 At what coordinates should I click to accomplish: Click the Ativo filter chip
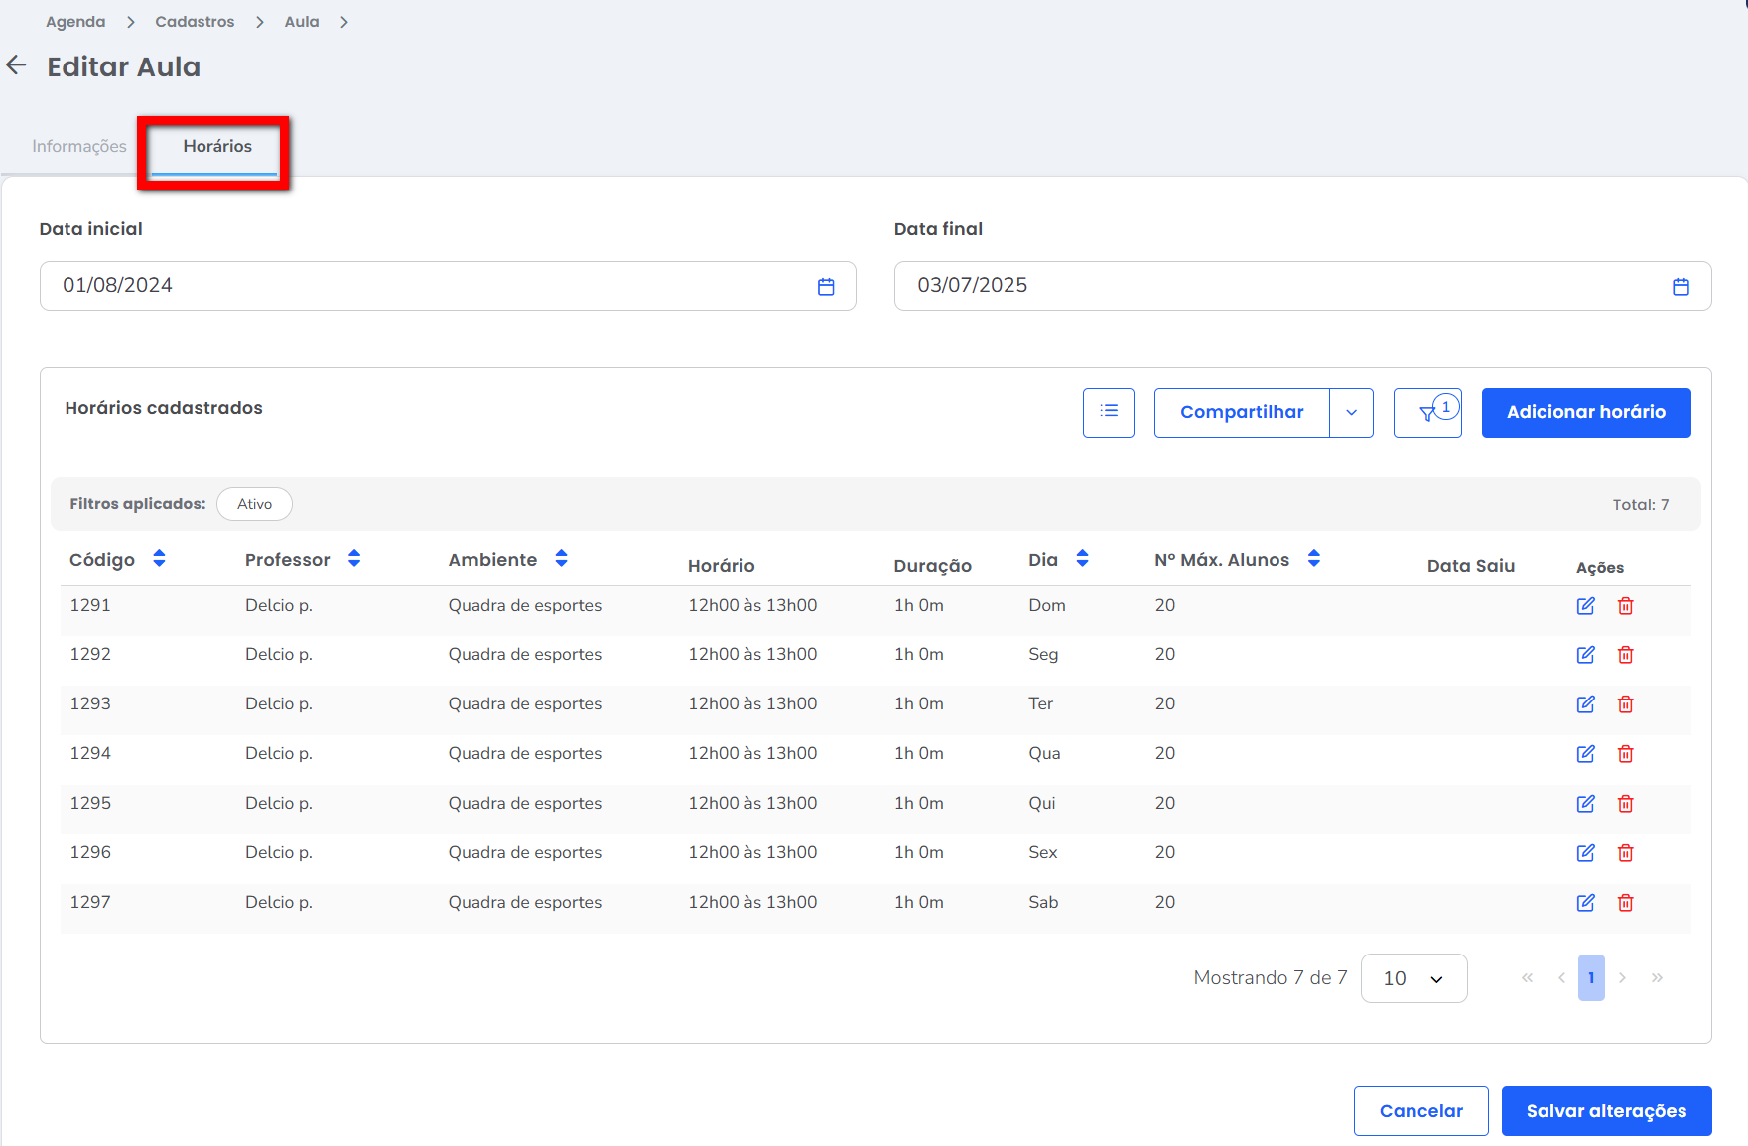pos(254,504)
